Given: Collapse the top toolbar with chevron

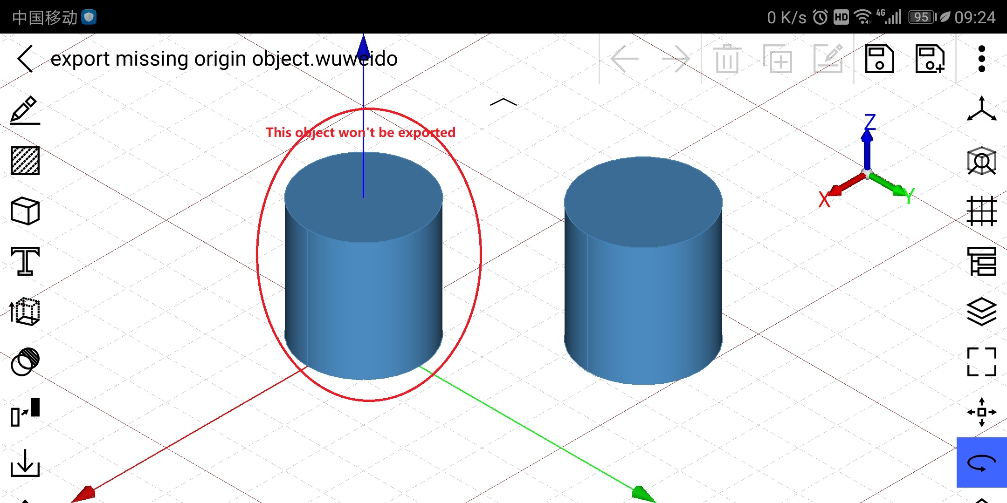Looking at the screenshot, I should pos(504,102).
